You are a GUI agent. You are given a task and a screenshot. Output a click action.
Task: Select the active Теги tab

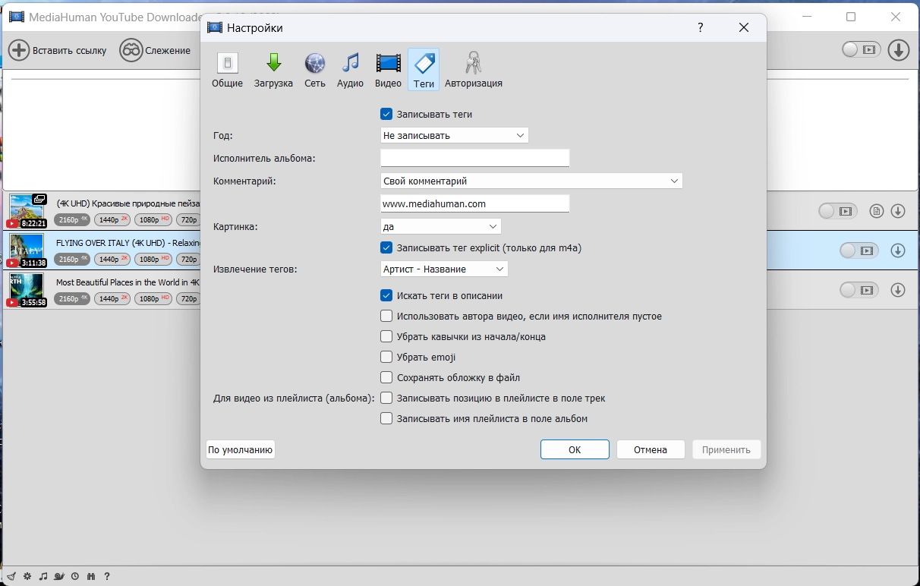tap(424, 70)
